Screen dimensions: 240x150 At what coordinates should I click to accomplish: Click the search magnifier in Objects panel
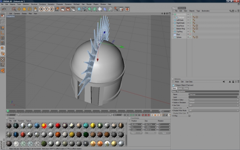click(230, 11)
